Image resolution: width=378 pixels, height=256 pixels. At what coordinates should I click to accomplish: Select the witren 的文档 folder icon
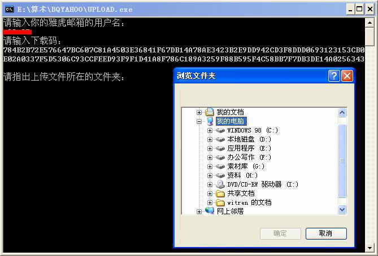click(x=220, y=202)
